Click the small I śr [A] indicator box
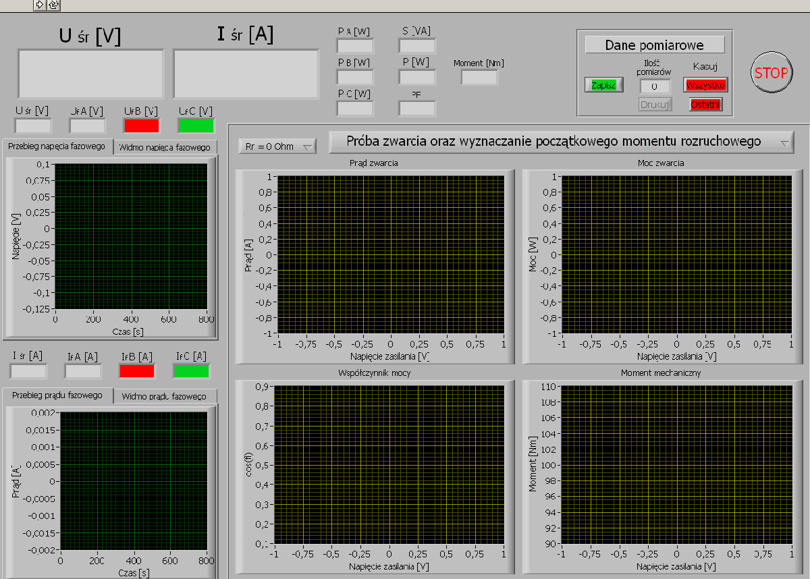This screenshot has height=579, width=810. (29, 370)
